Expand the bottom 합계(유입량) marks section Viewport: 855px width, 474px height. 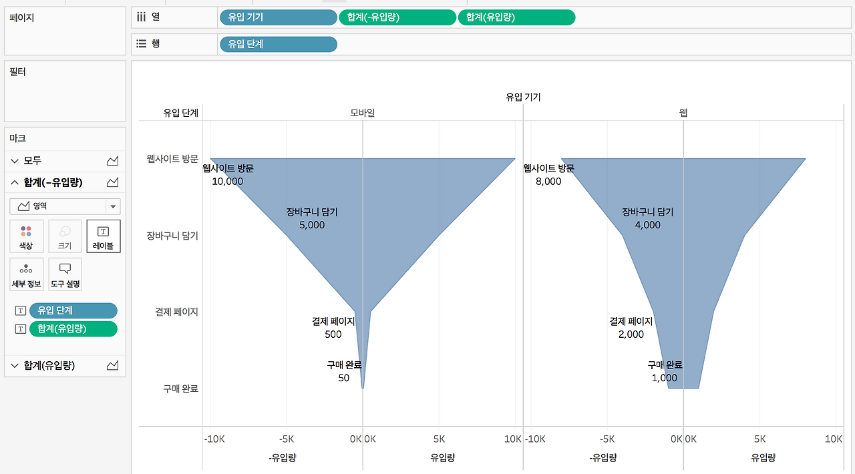click(x=15, y=365)
